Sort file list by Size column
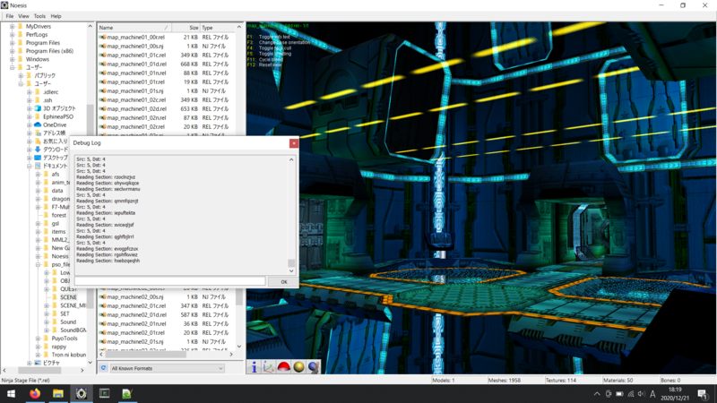Image resolution: width=717 pixels, height=403 pixels. coord(186,28)
